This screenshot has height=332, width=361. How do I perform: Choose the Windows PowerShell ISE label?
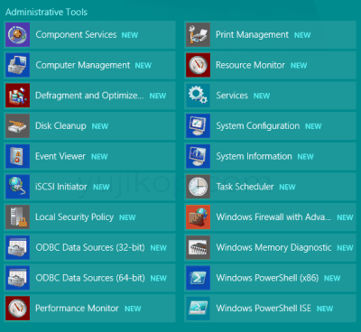(x=264, y=309)
